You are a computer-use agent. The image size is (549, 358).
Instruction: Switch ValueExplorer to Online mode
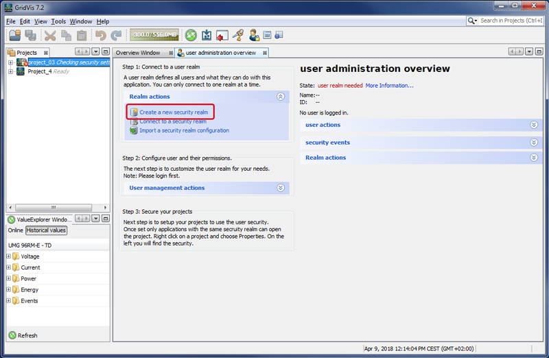pyautogui.click(x=15, y=230)
